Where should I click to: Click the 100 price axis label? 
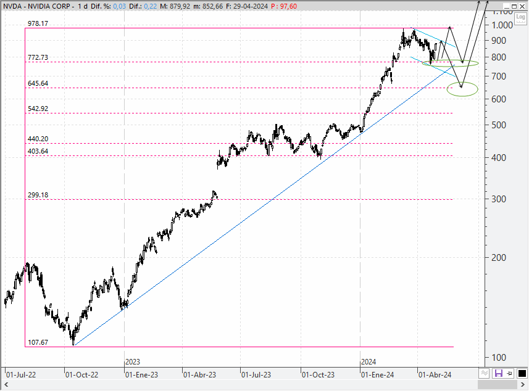[x=499, y=358]
